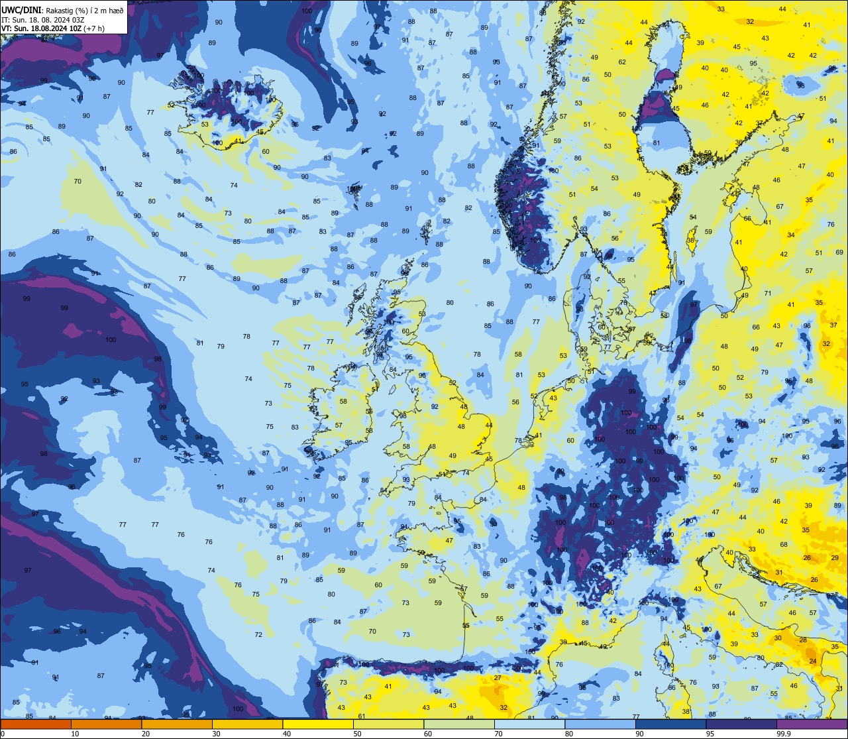The width and height of the screenshot is (848, 739).
Task: Click the pale yellow 50–60 legend swatch
Action: pos(389,724)
